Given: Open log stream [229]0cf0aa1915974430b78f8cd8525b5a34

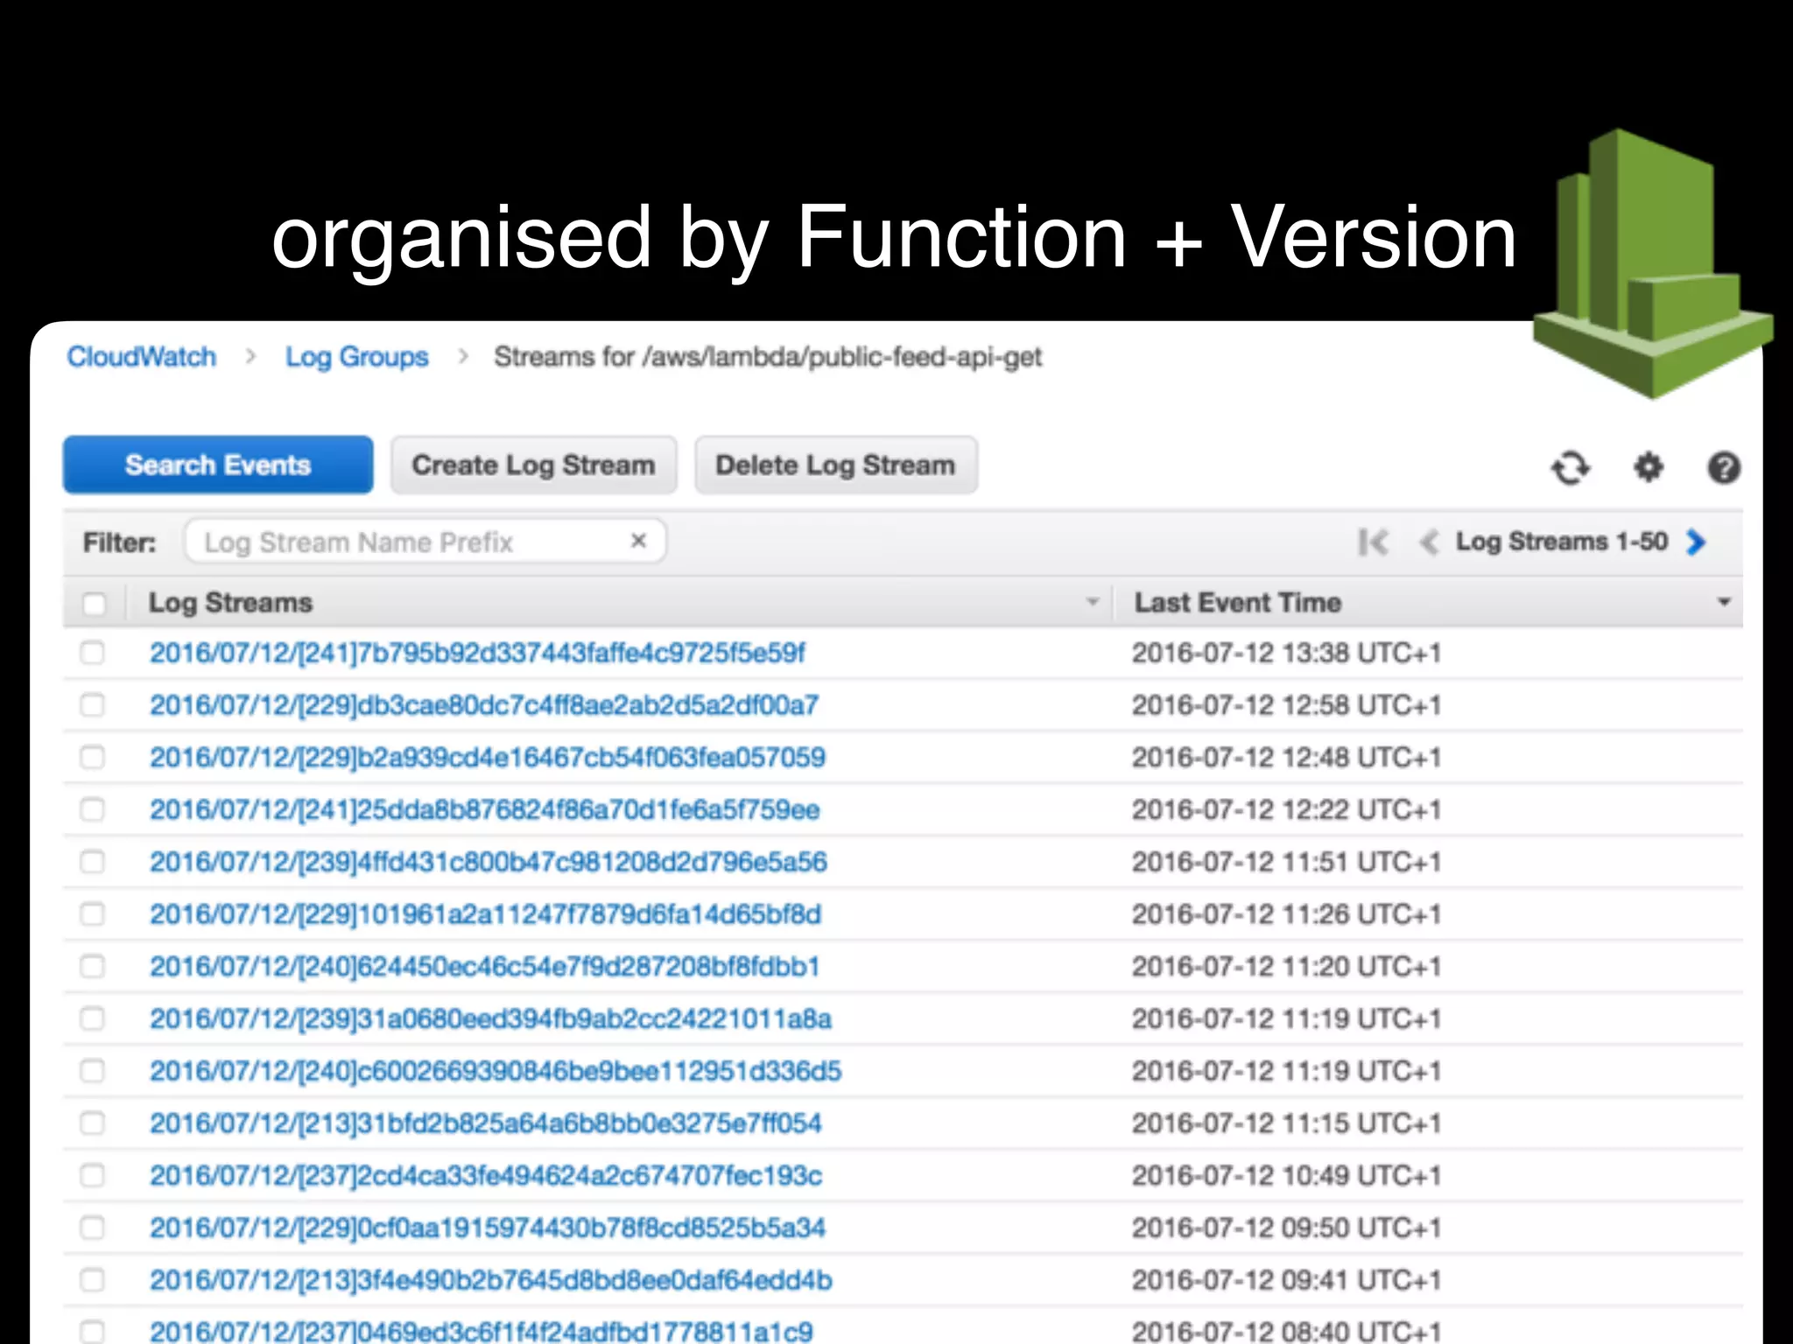Looking at the screenshot, I should point(488,1228).
